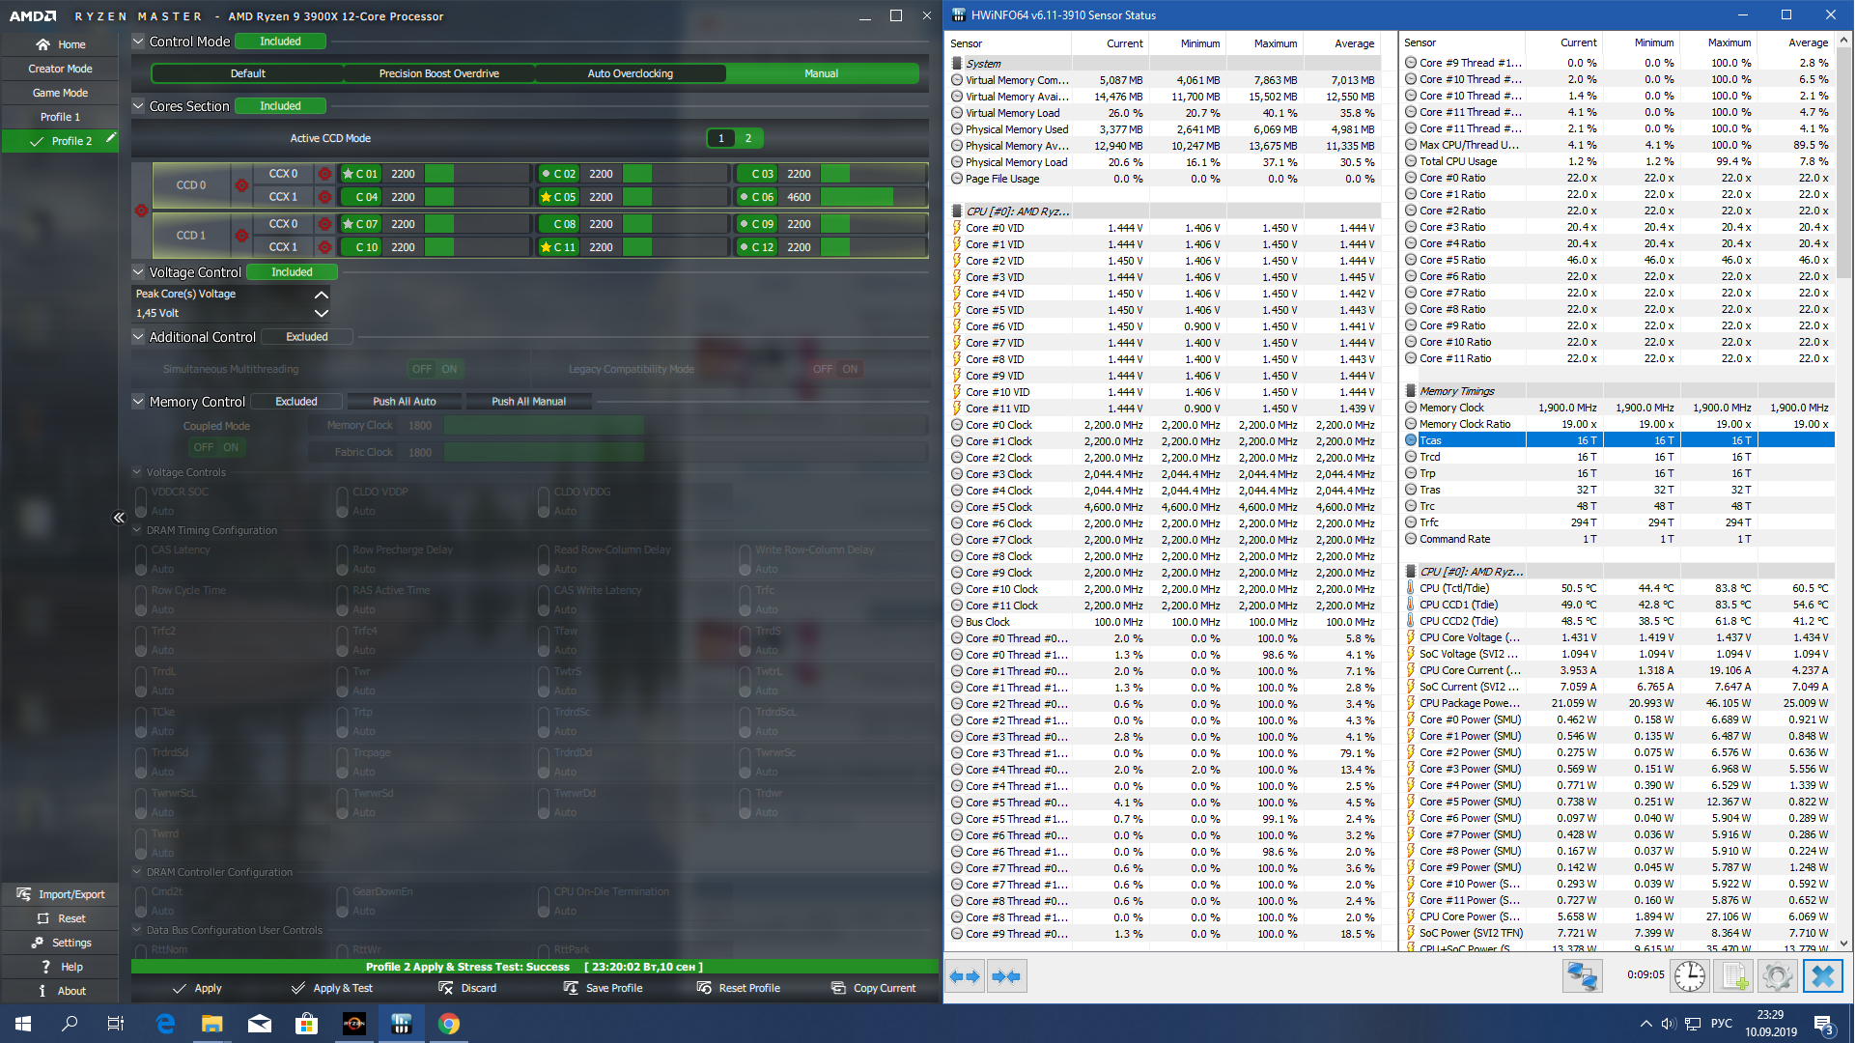Collapse the Cores Section expander
The width and height of the screenshot is (1856, 1043).
click(138, 106)
